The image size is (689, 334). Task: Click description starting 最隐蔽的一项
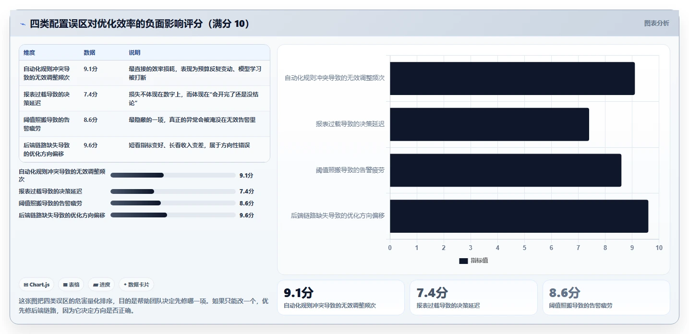pyautogui.click(x=192, y=120)
